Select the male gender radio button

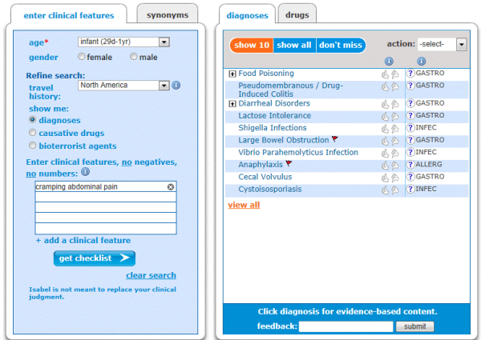coord(133,56)
